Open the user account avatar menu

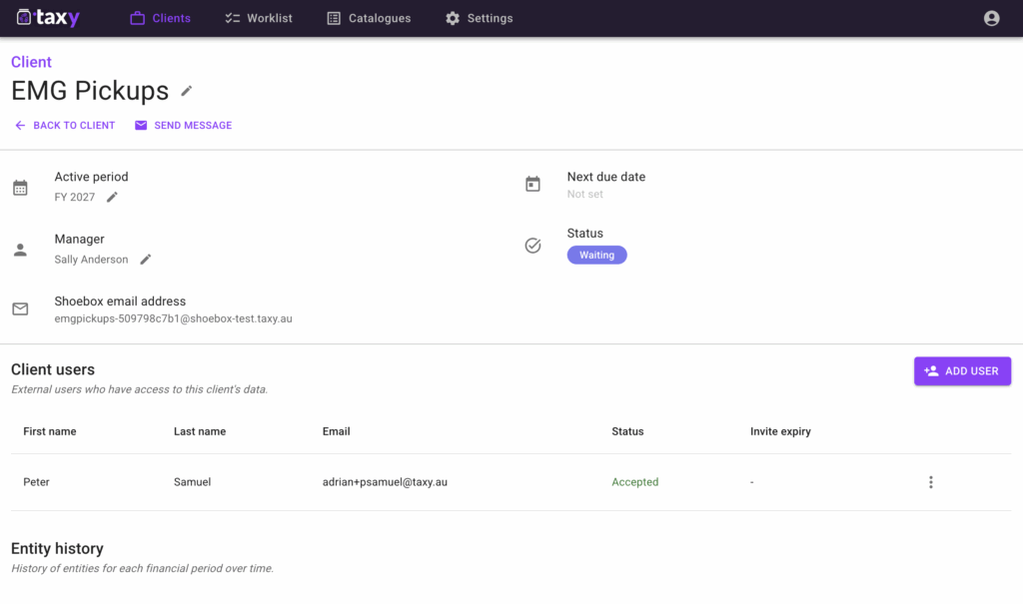pos(991,18)
